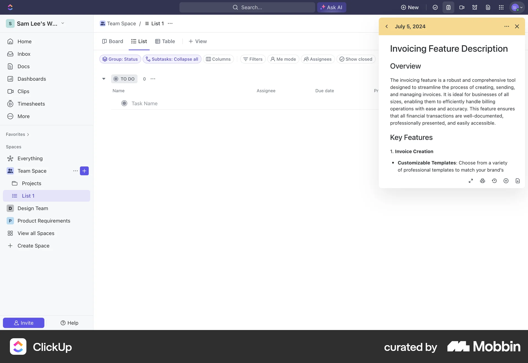
Task: View note history clock icon
Action: (x=494, y=181)
